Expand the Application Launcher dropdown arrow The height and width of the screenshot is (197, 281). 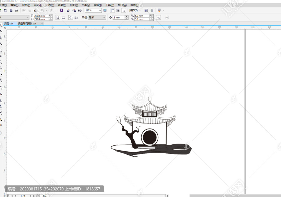pyautogui.click(x=163, y=10)
